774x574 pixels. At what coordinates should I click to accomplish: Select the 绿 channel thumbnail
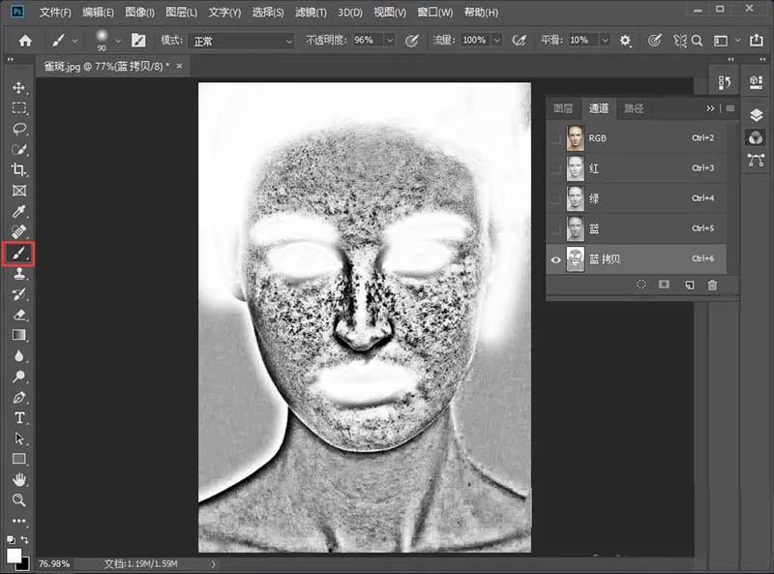point(576,198)
